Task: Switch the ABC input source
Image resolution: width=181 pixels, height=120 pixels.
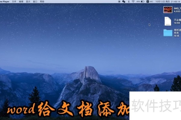Action: click(150, 1)
